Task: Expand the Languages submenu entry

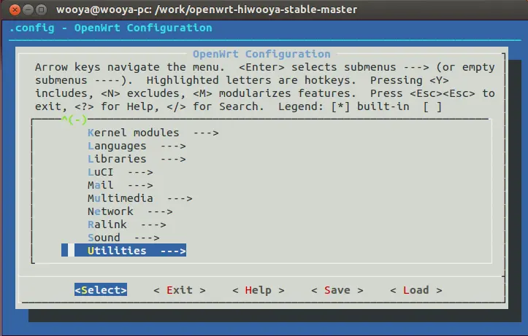Action: [137, 146]
